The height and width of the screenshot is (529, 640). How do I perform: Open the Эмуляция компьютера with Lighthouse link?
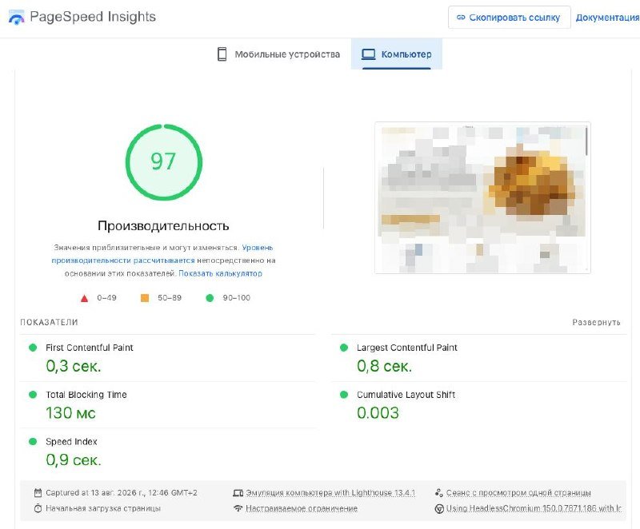(330, 493)
